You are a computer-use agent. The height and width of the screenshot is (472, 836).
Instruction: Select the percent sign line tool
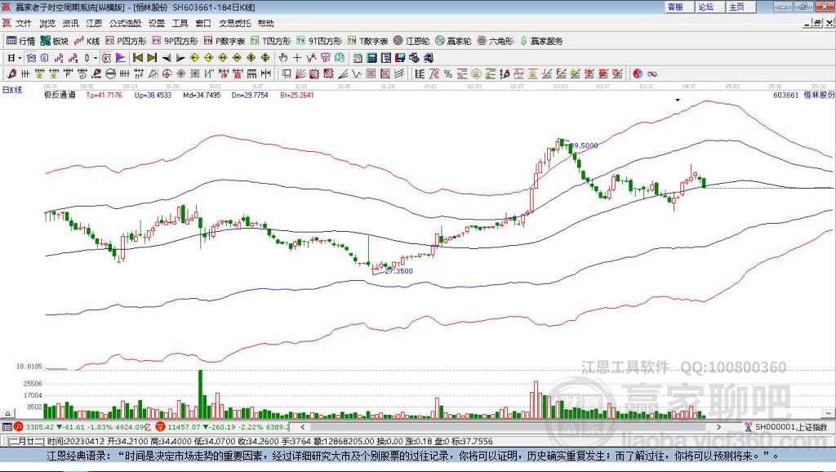tap(448, 73)
